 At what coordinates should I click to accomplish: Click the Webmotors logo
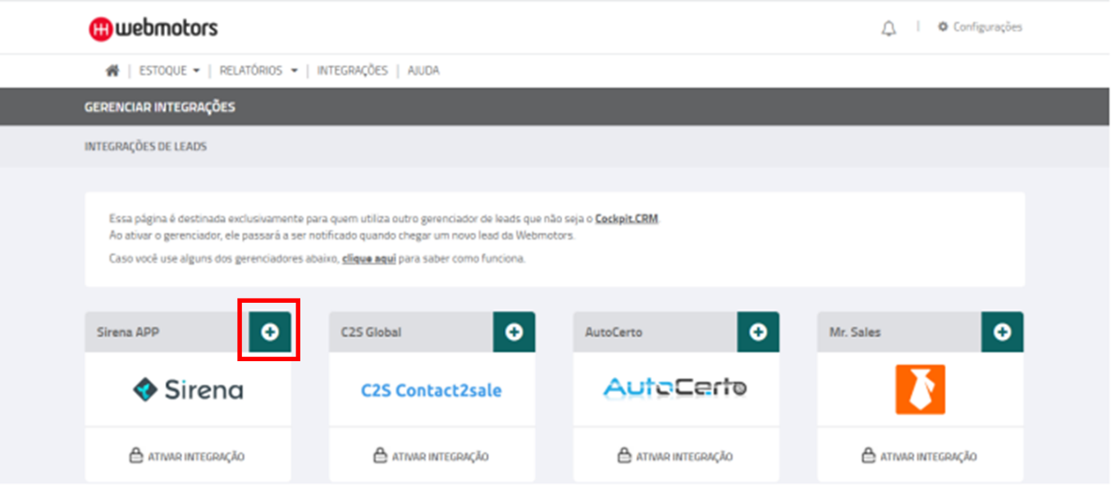pyautogui.click(x=153, y=29)
